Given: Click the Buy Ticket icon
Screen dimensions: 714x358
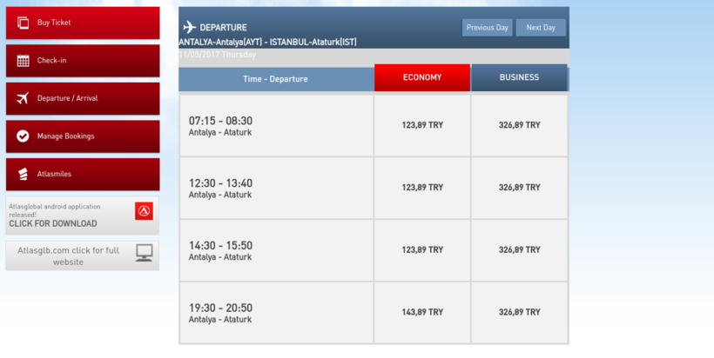Looking at the screenshot, I should (x=23, y=23).
